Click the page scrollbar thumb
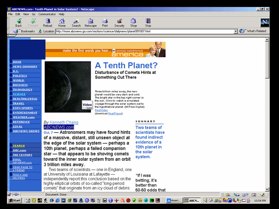The height and width of the screenshot is (209, 279). click(x=267, y=60)
